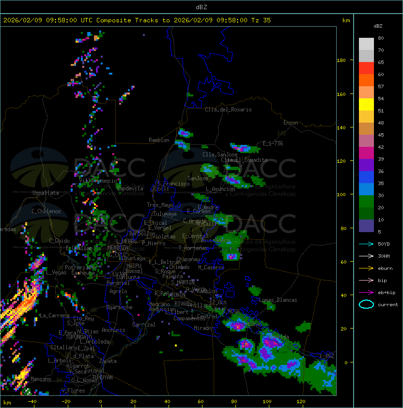Screen dimensions: 403x408
Task: Click the 'Lomas_Blancas' map label
Action: point(278,300)
